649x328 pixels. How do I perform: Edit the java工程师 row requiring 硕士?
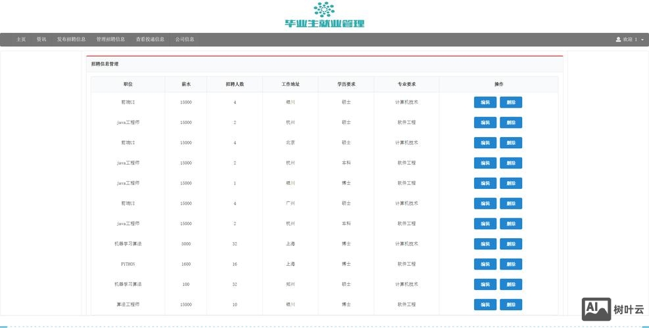(485, 123)
